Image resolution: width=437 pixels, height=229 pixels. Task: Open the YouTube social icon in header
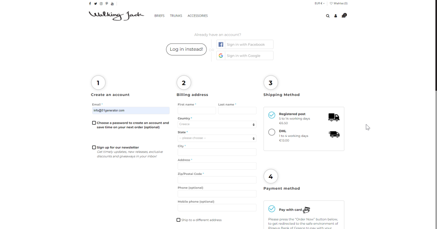(112, 3)
